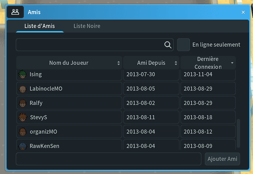Click the friends list vertical scrollbar

point(238,133)
